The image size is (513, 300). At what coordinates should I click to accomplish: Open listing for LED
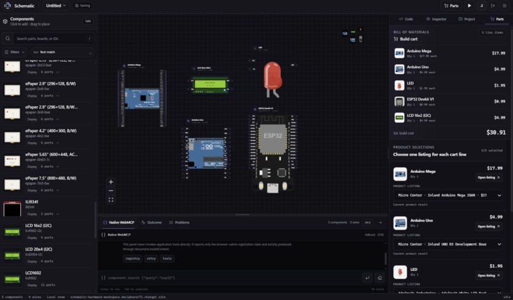[489, 275]
